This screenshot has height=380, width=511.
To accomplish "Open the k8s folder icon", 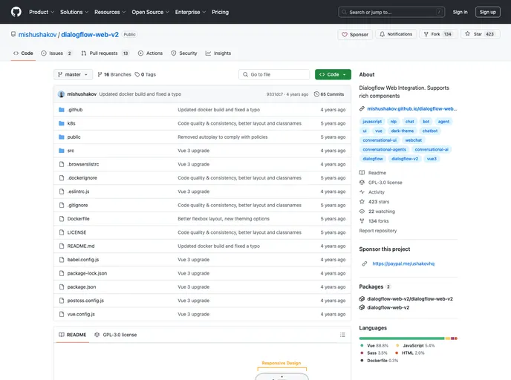I will pyautogui.click(x=61, y=123).
